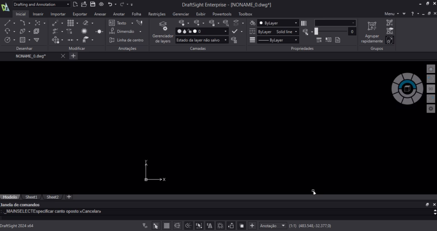Click the activate layer checkmark icon
This screenshot has height=231, width=437.
(235, 31)
